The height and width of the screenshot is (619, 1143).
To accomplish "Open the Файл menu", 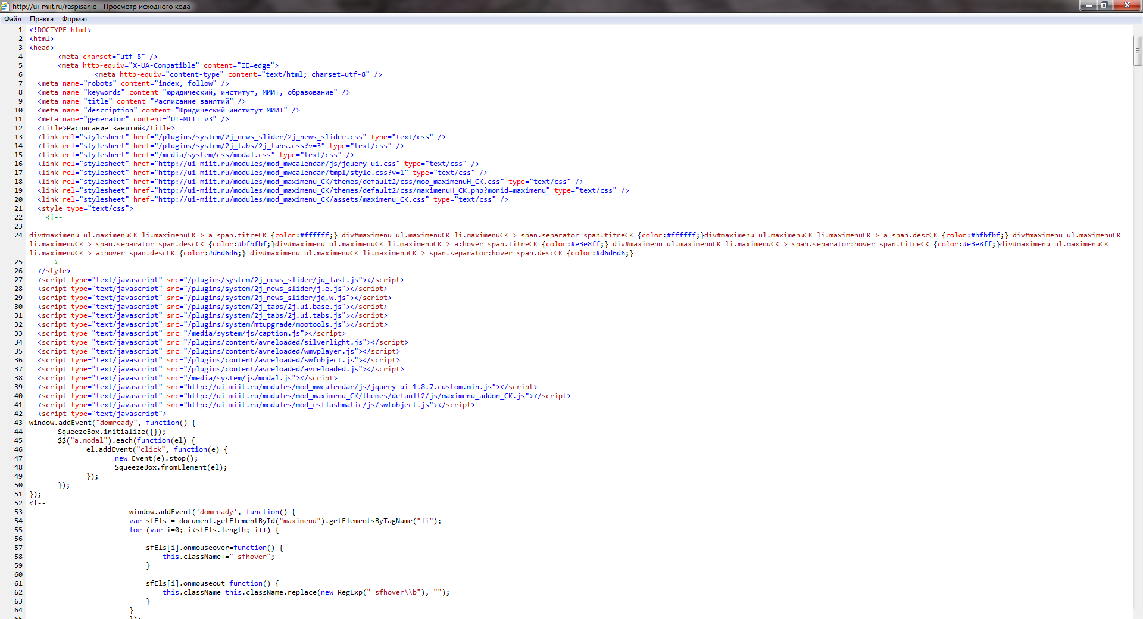I will pos(13,19).
